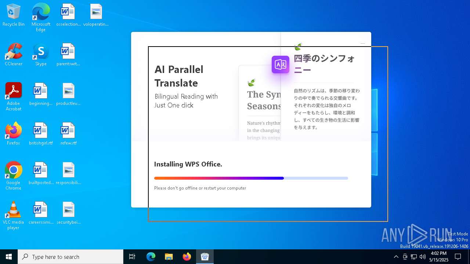Select the responsibili image file icon

[68, 174]
